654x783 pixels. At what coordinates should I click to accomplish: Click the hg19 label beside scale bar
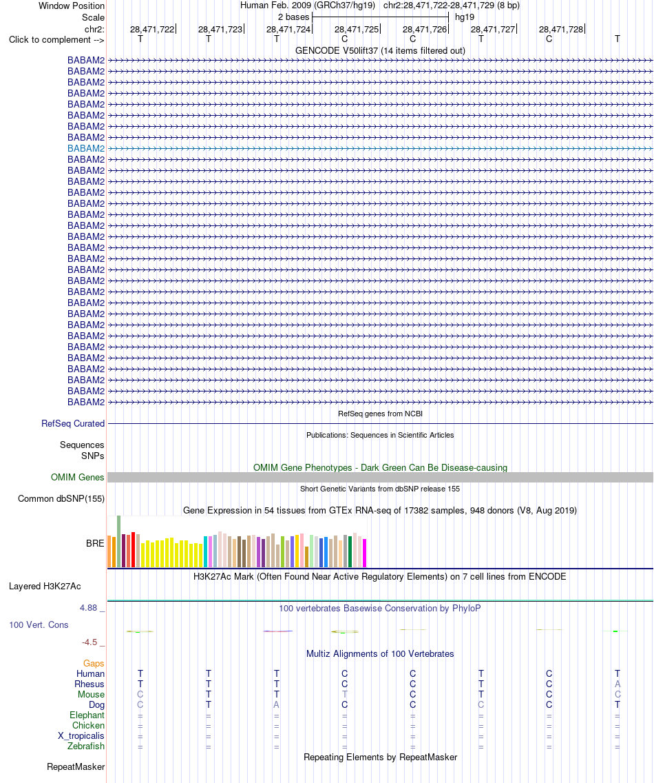(x=465, y=17)
